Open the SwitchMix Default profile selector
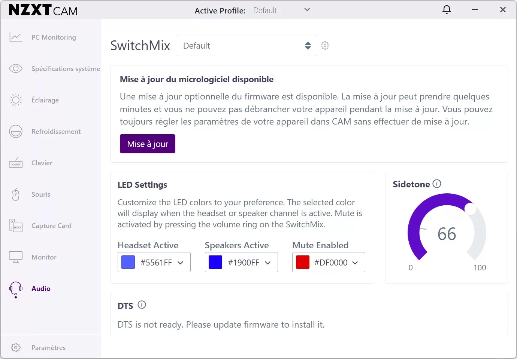This screenshot has width=517, height=359. click(247, 46)
